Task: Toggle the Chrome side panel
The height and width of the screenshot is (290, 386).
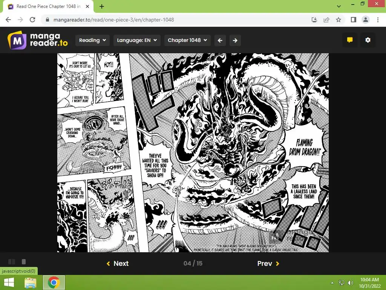Action: point(354,20)
